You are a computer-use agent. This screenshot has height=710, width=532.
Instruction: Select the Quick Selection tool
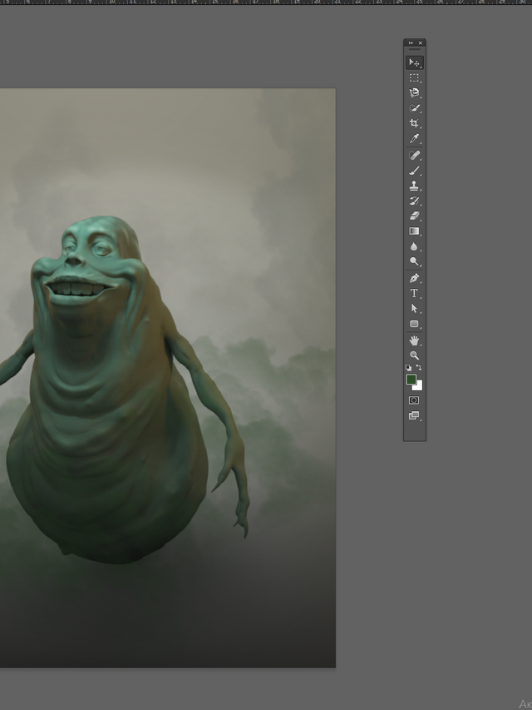tap(415, 108)
